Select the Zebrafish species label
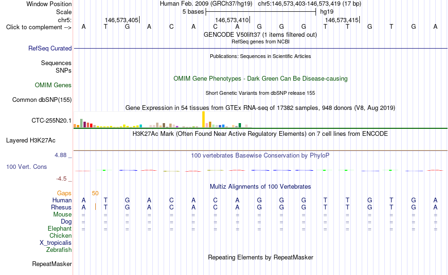Viewport: 448px width, 275px height. tap(59, 250)
